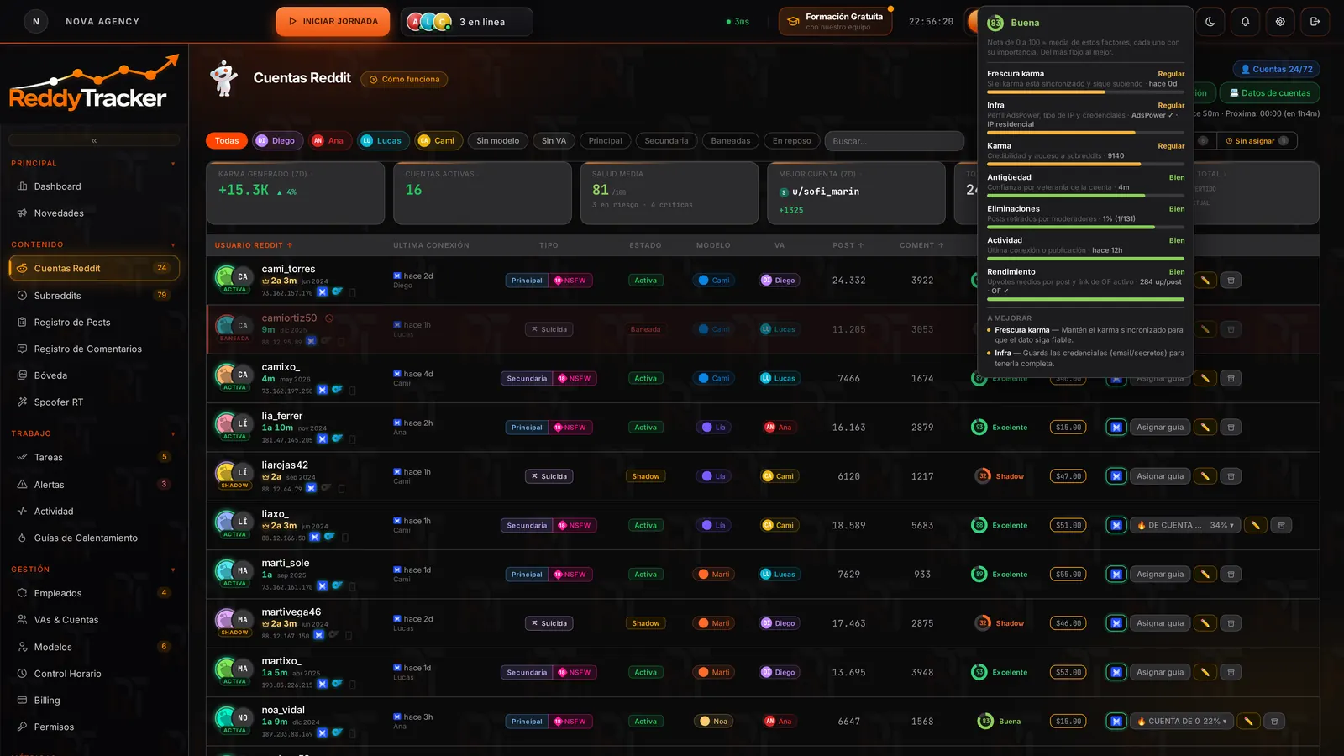Toggle dark mode with the moon icon

[x=1210, y=22]
